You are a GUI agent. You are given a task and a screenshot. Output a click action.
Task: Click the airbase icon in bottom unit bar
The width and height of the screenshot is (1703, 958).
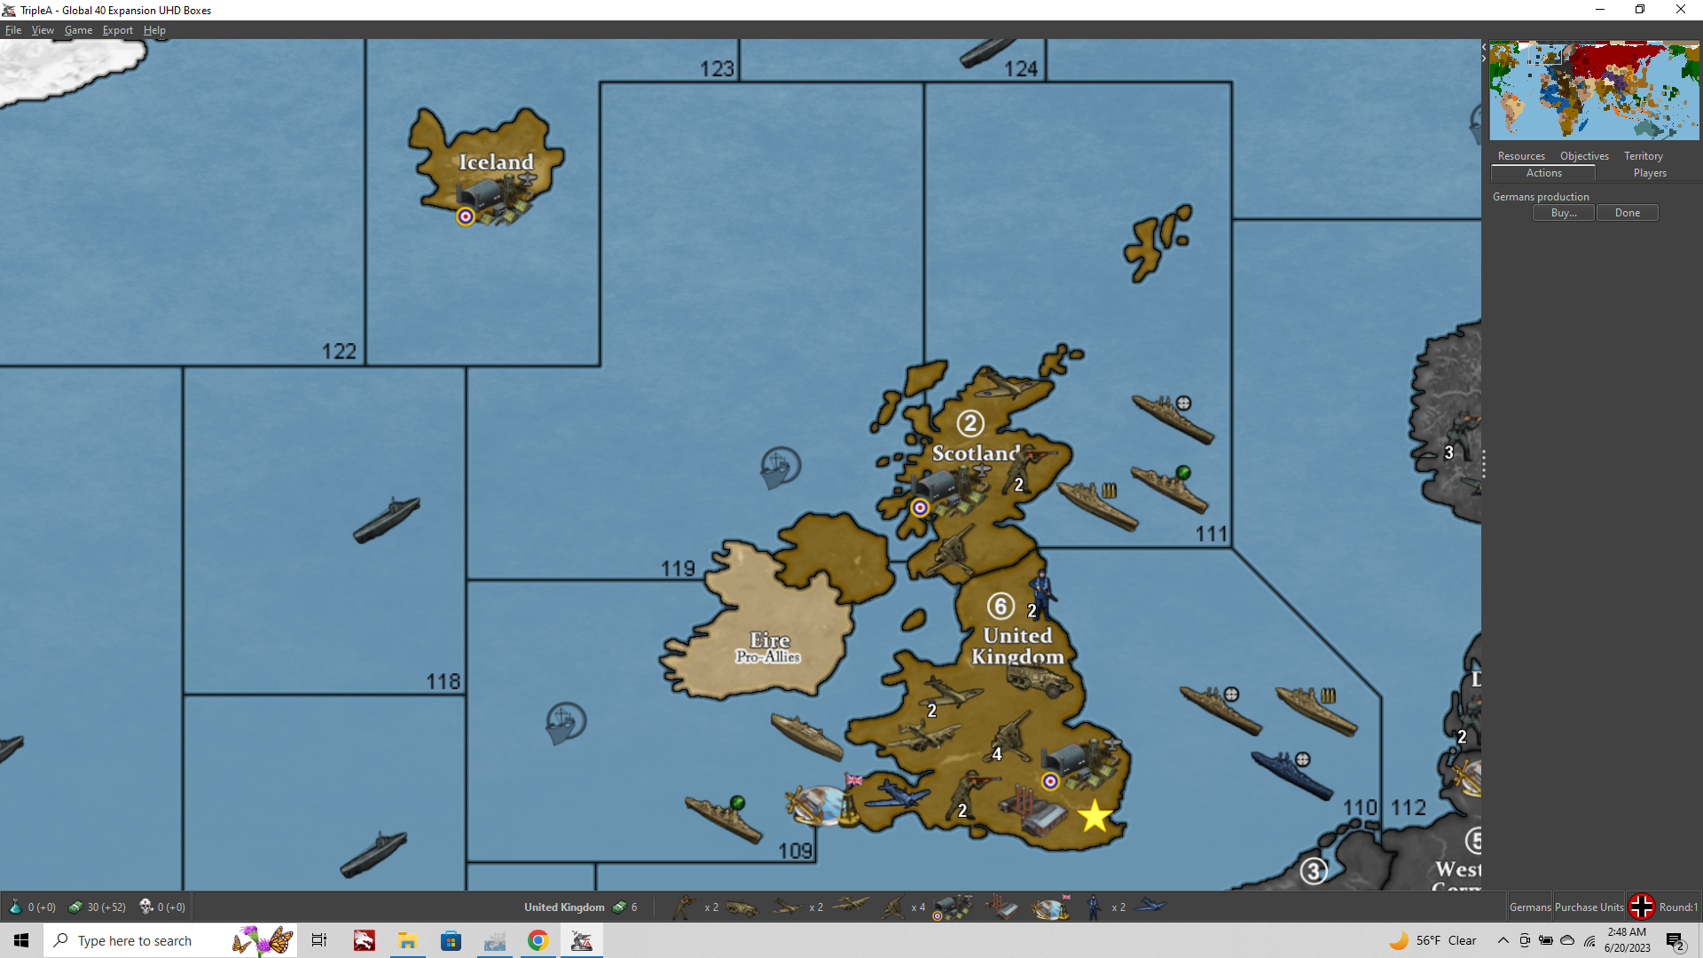[953, 907]
